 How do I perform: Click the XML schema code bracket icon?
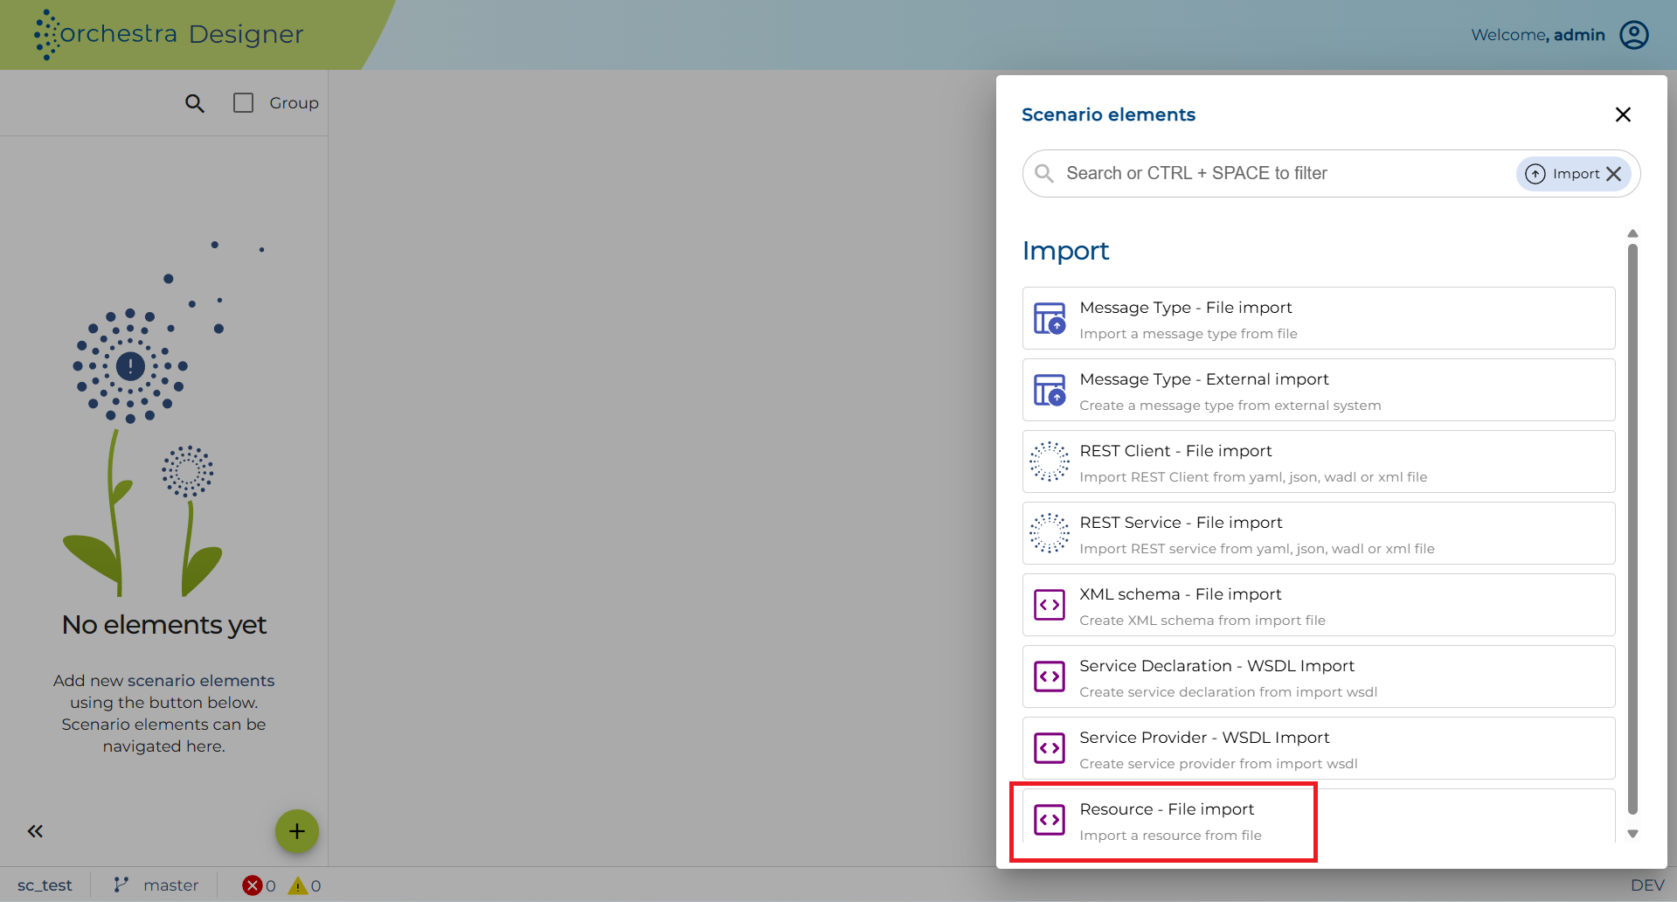point(1050,605)
